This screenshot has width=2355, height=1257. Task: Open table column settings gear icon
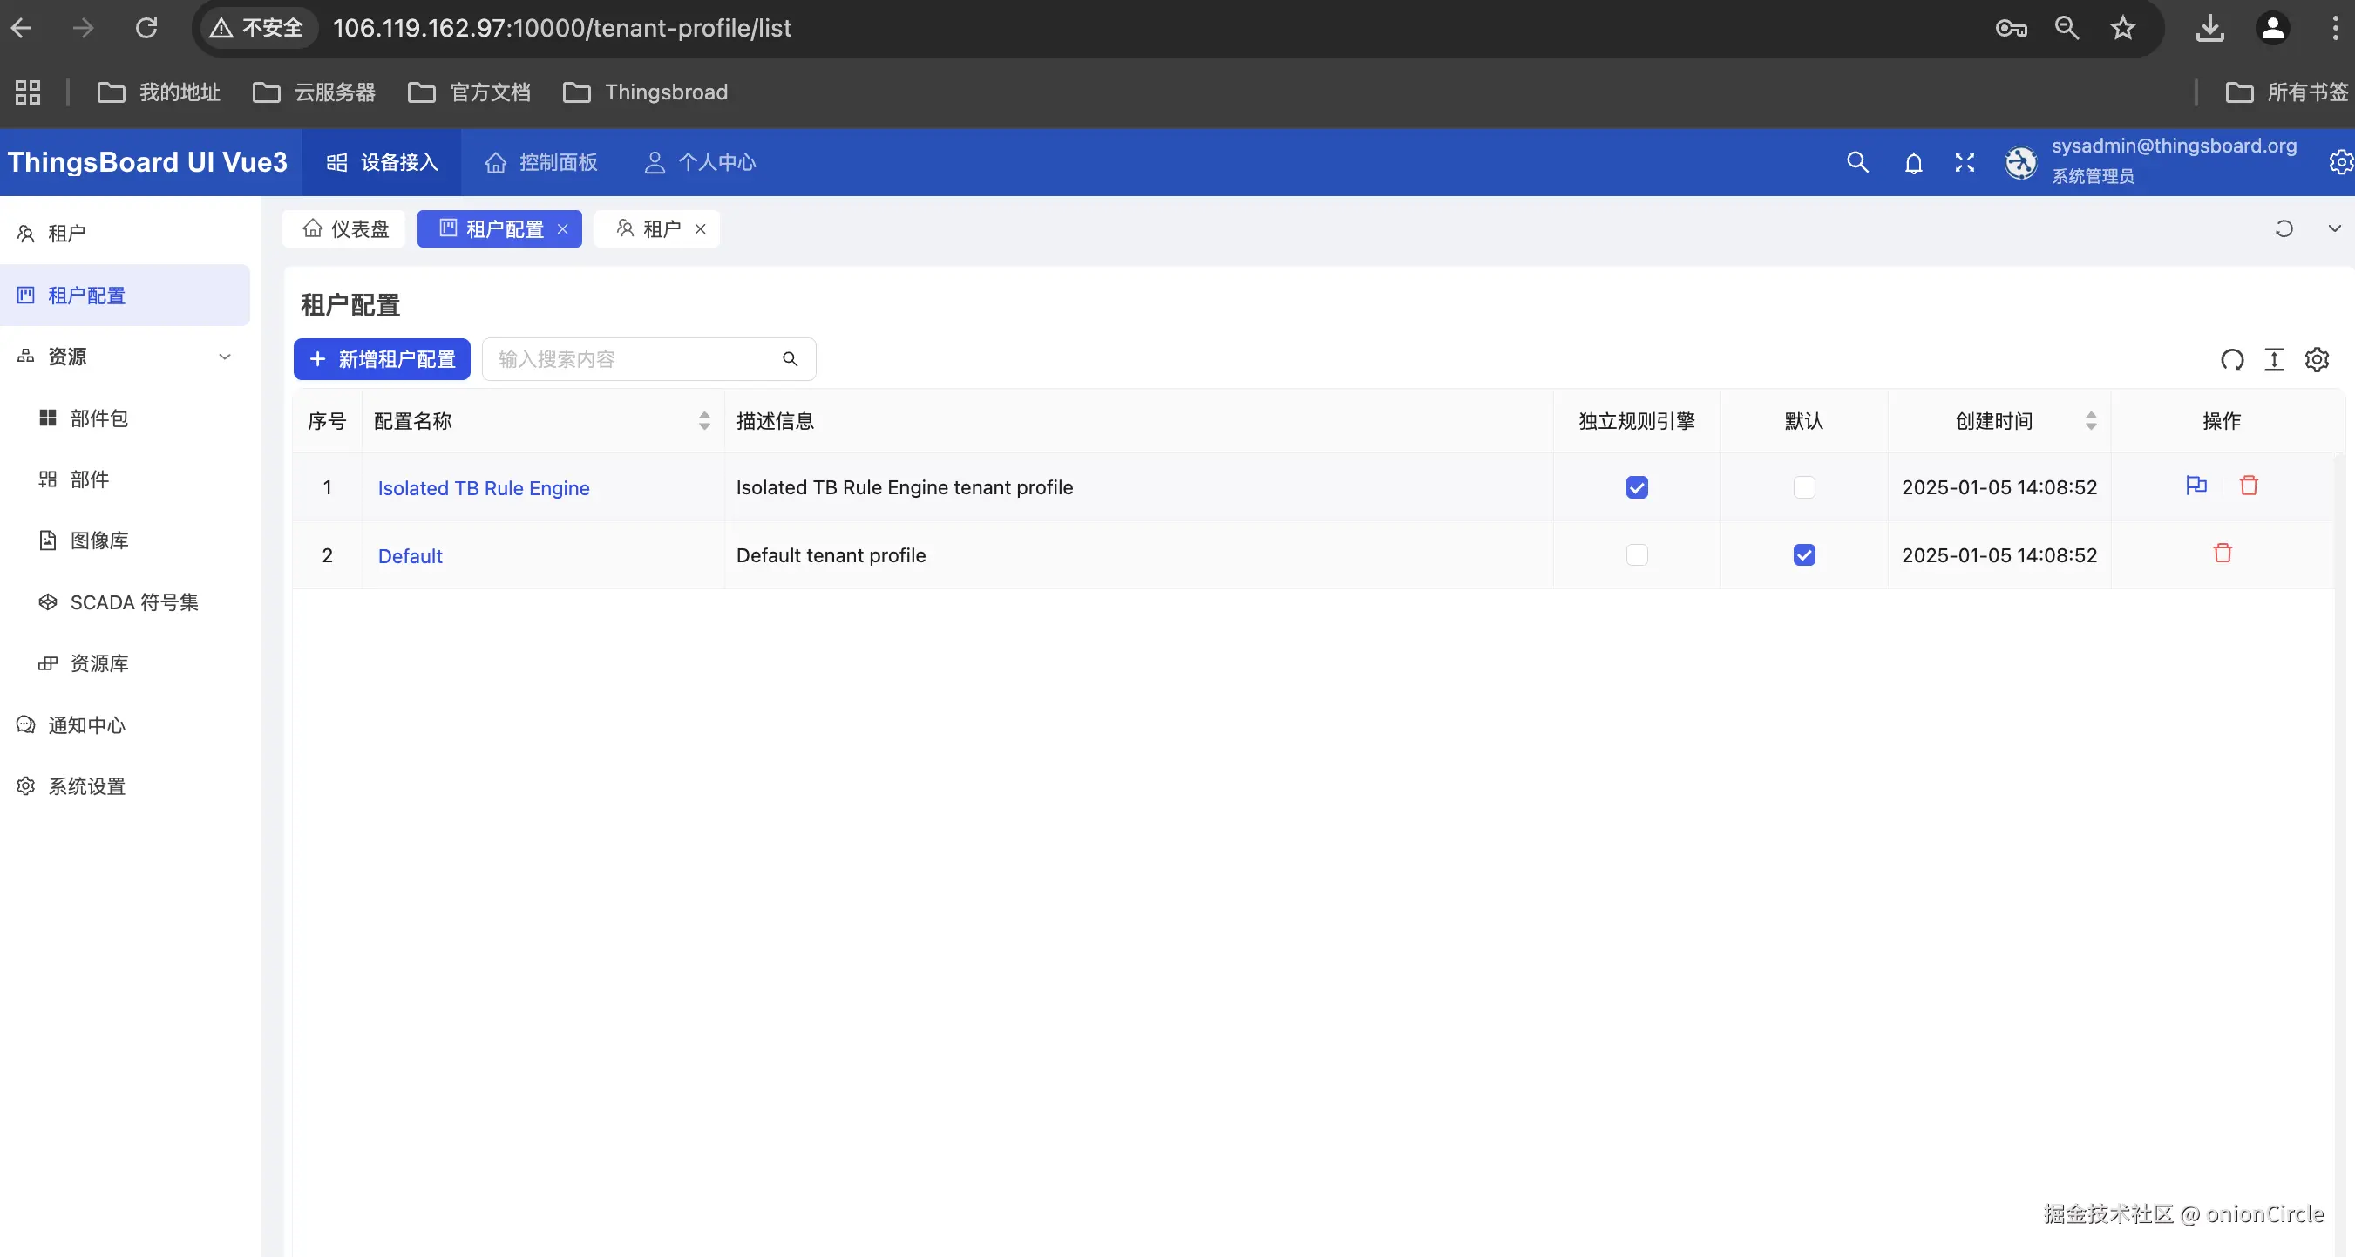pyautogui.click(x=2317, y=360)
